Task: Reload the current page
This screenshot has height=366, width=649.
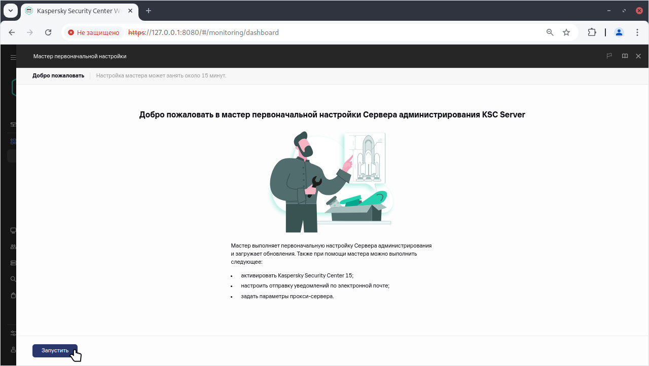Action: tap(48, 32)
